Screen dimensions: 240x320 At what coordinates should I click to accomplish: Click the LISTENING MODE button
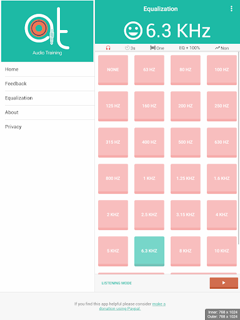coord(117,283)
